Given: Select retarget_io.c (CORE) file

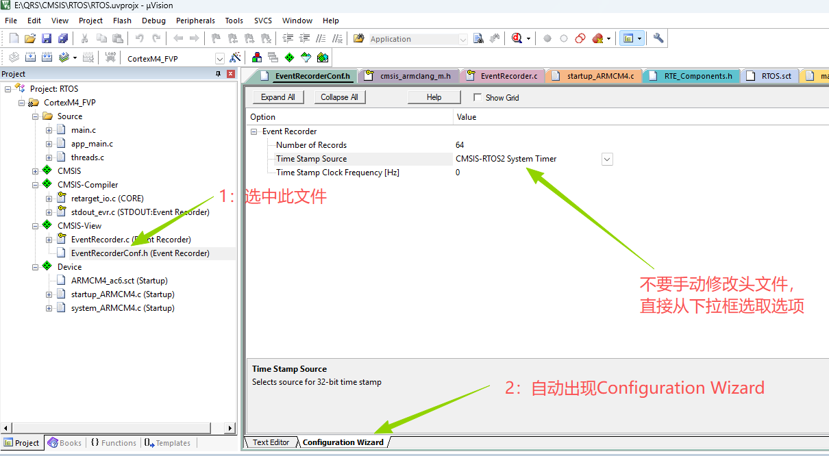Looking at the screenshot, I should coord(108,199).
